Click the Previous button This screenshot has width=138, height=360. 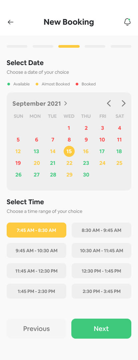pos(36,329)
